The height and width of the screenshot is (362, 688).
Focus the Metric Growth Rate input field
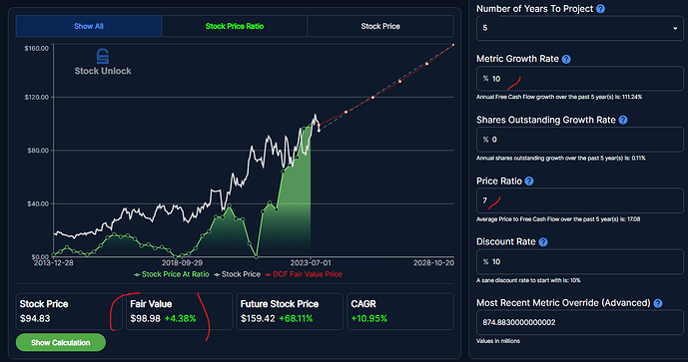pos(579,79)
